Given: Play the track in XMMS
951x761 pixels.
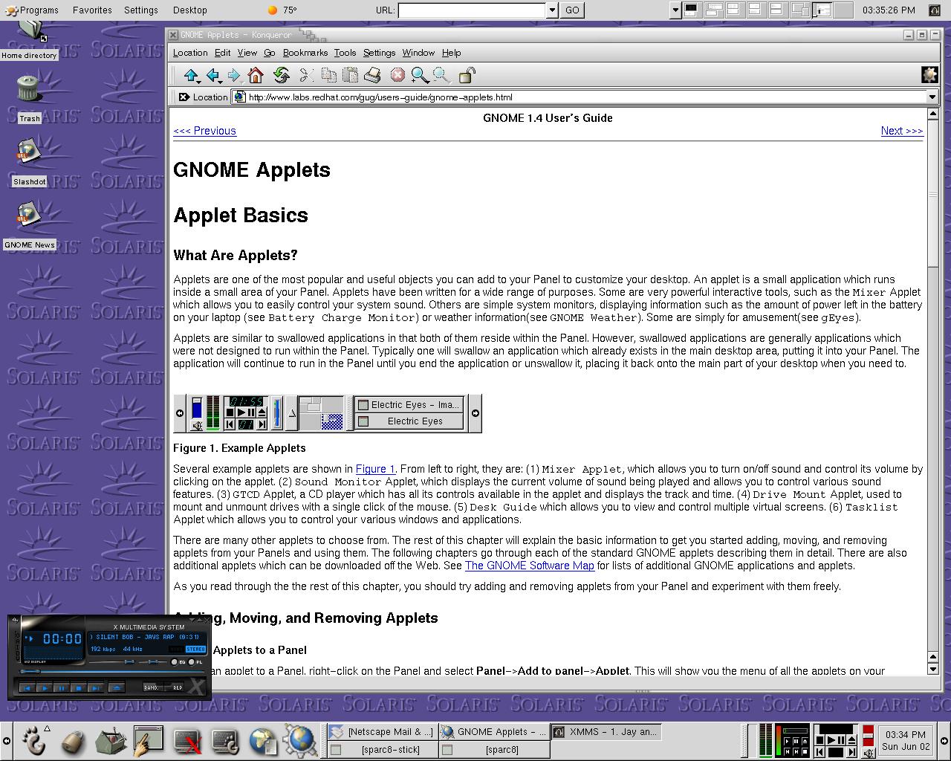Looking at the screenshot, I should (x=45, y=688).
